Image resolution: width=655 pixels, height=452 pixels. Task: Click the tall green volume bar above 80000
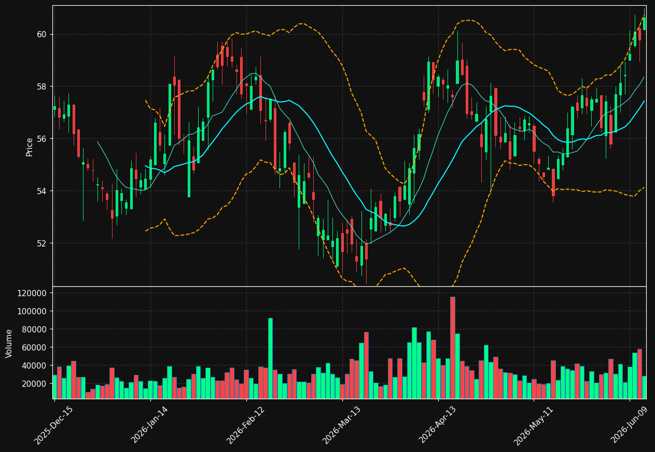(270, 358)
